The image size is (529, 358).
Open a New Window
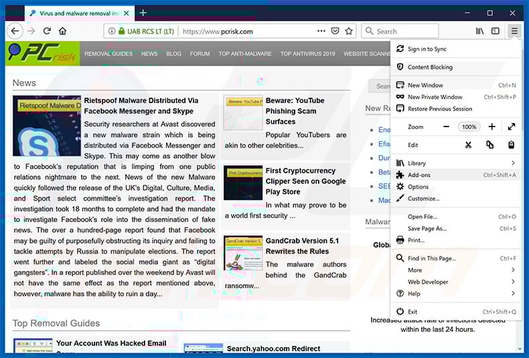click(456, 85)
